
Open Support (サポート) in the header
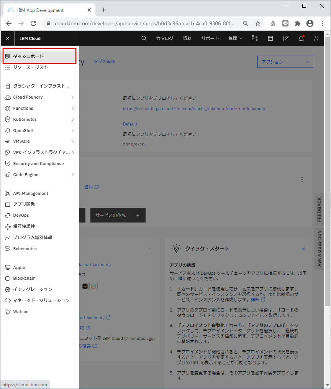(x=210, y=38)
